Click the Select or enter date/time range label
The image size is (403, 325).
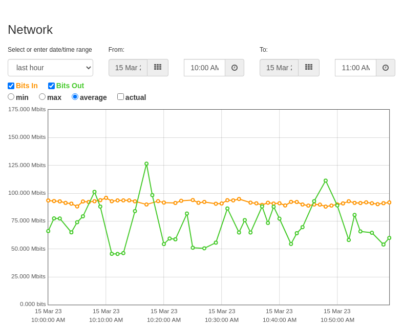click(x=50, y=50)
